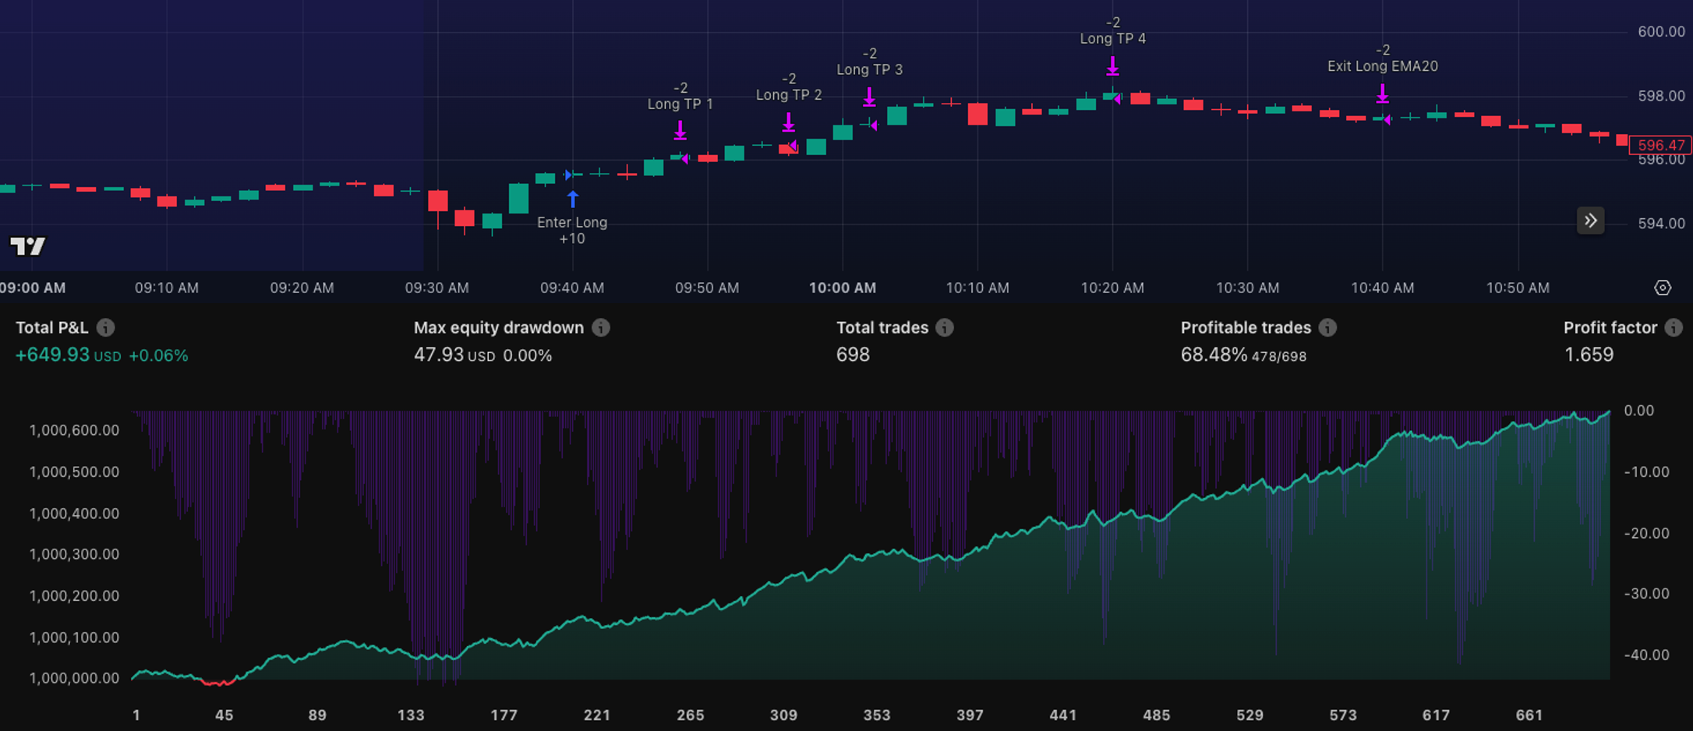Click the 68.48% profitable trades value
Viewport: 1693px width, 731px height.
1214,355
